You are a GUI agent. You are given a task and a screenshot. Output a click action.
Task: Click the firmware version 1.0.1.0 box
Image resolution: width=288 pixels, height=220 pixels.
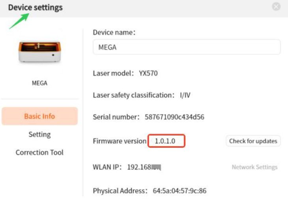click(x=166, y=141)
